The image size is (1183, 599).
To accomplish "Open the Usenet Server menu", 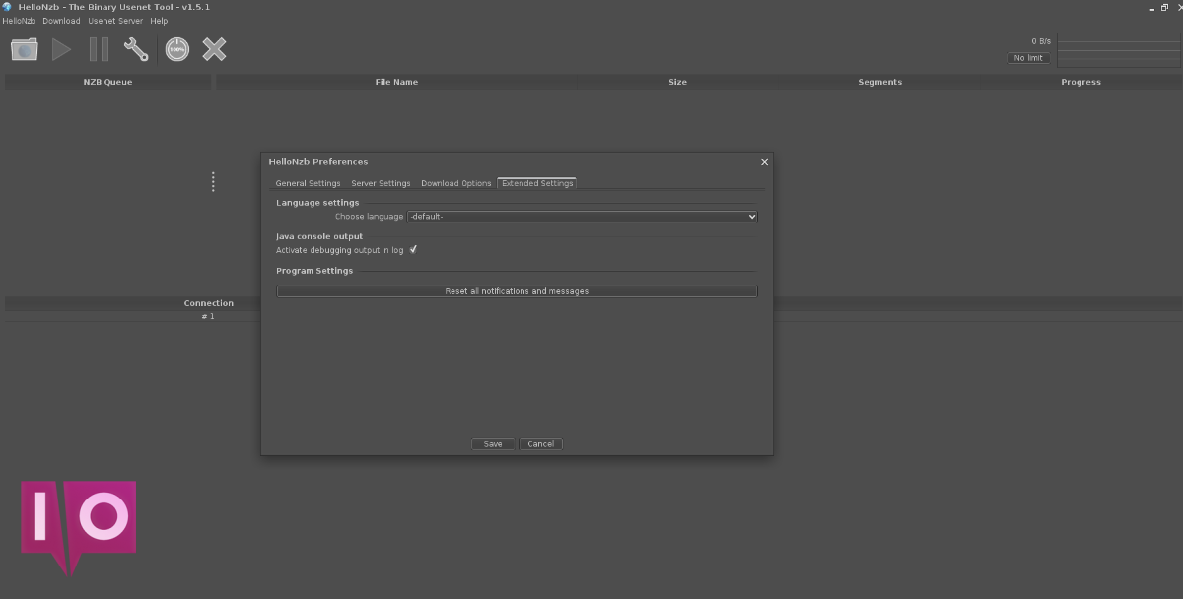I will click(115, 21).
